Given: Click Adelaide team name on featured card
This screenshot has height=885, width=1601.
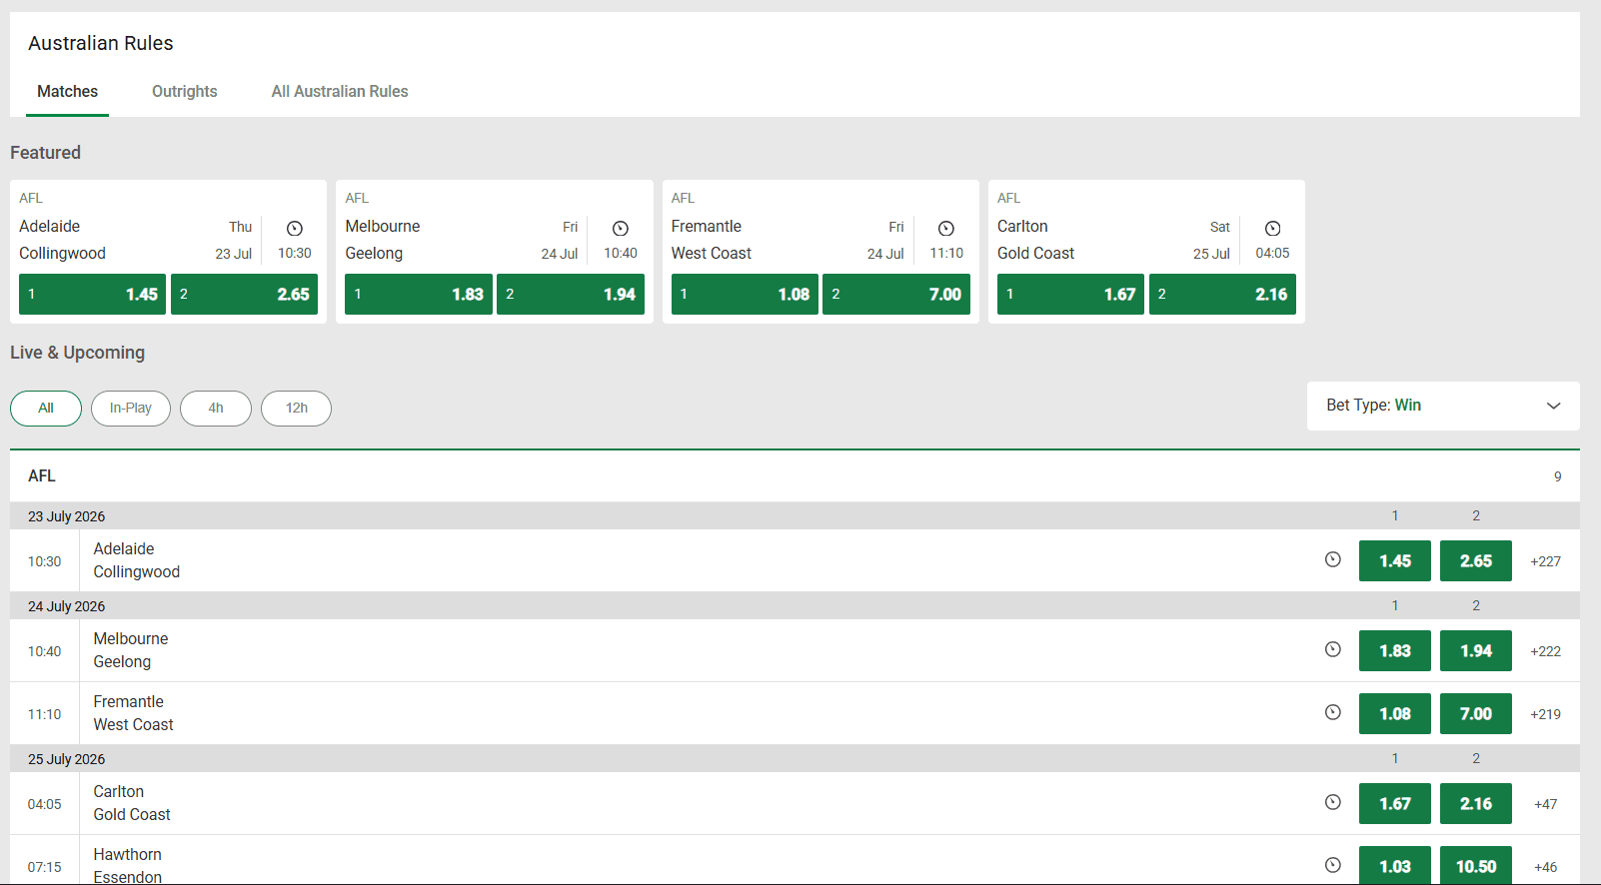Looking at the screenshot, I should tap(50, 227).
